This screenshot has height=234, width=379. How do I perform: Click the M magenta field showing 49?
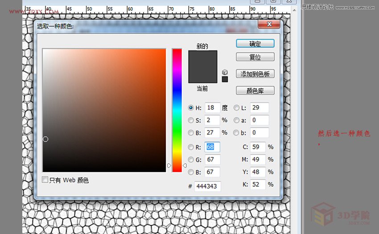[258, 160]
